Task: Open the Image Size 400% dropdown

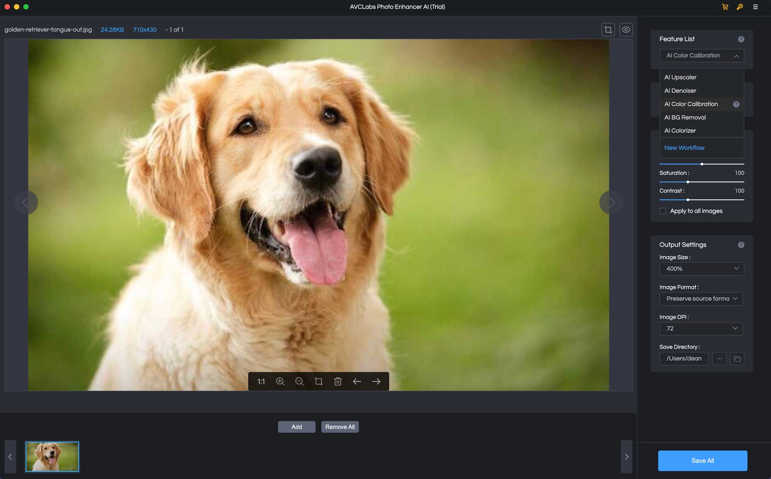Action: coord(701,269)
